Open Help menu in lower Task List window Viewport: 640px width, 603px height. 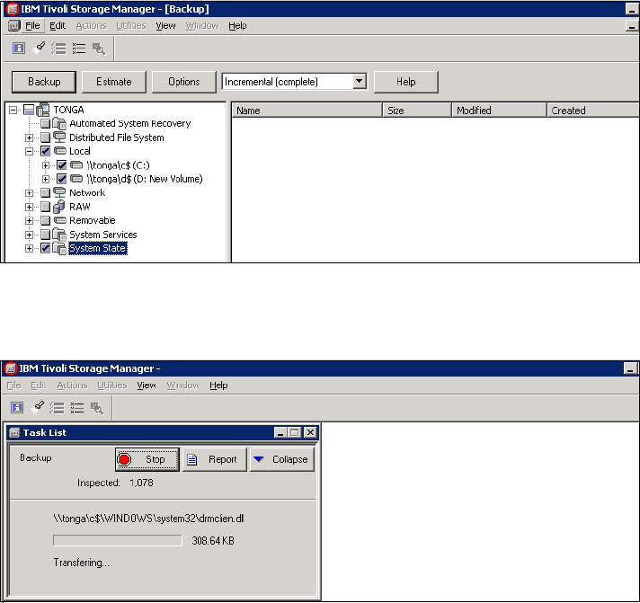click(x=218, y=386)
